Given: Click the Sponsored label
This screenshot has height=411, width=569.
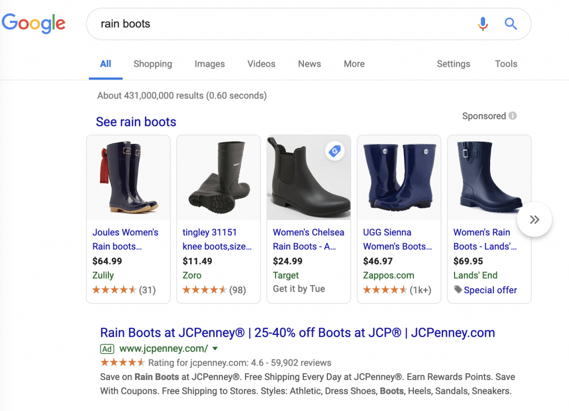Looking at the screenshot, I should (484, 116).
